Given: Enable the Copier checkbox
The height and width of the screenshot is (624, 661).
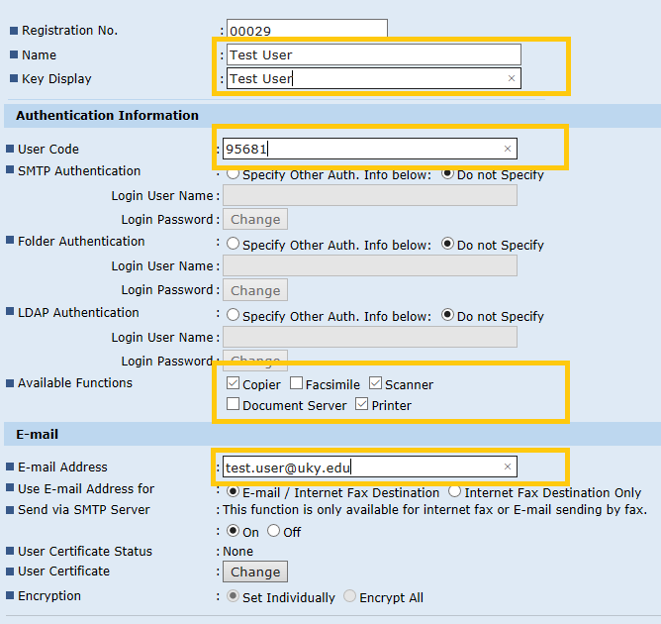Looking at the screenshot, I should (x=233, y=383).
